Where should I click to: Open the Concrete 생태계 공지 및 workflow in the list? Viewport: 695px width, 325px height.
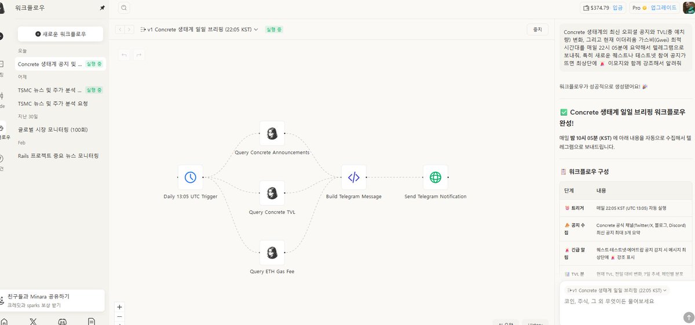60,64
